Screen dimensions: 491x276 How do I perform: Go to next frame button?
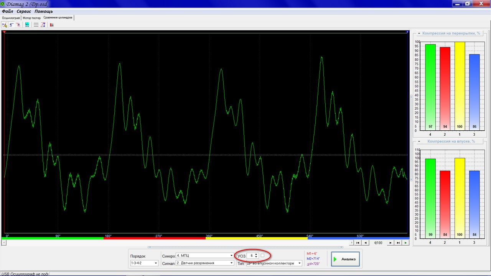pos(390,243)
